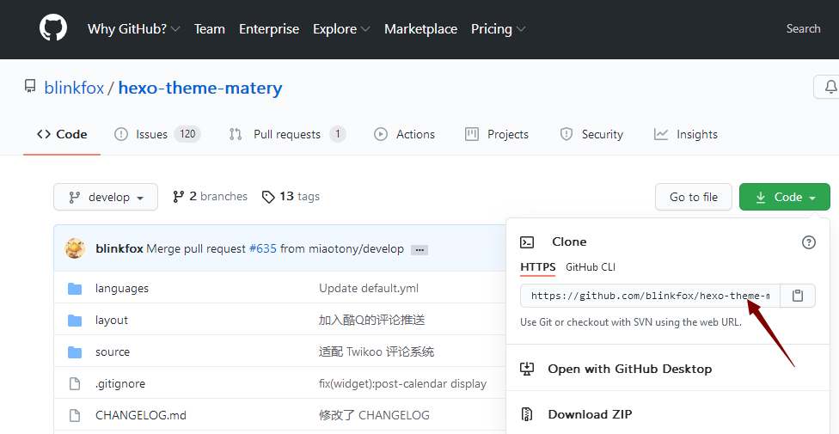Screen dimensions: 839x434
Task: Open the '修改了 CHANGELOG' commit message
Action: click(374, 415)
